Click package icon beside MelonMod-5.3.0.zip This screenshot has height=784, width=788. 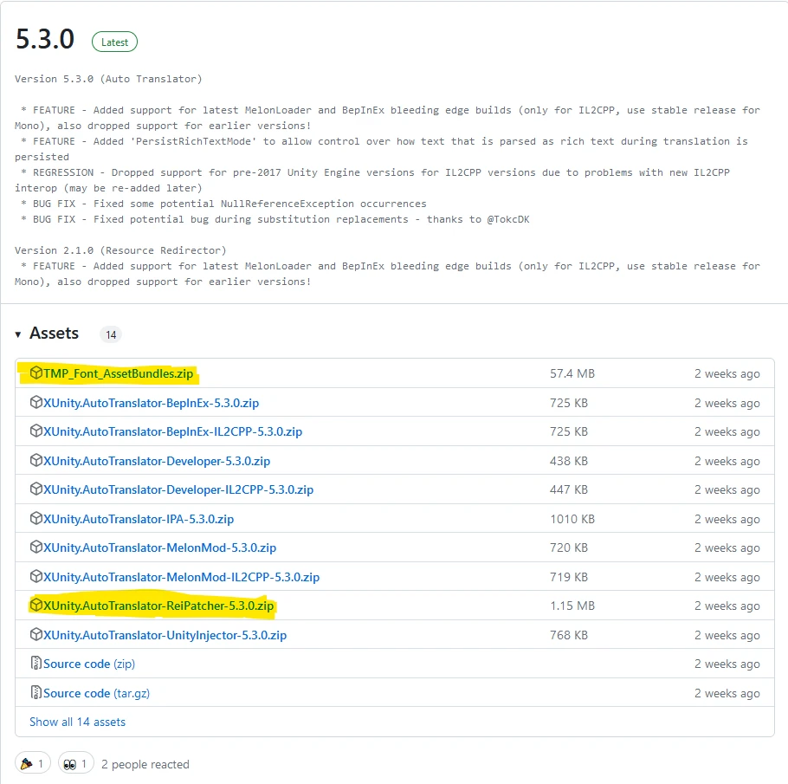coord(36,548)
